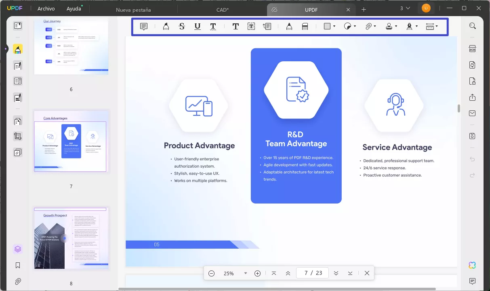This screenshot has height=291, width=490.
Task: Open the overlapping-squares tool in sidebar
Action: click(x=18, y=152)
